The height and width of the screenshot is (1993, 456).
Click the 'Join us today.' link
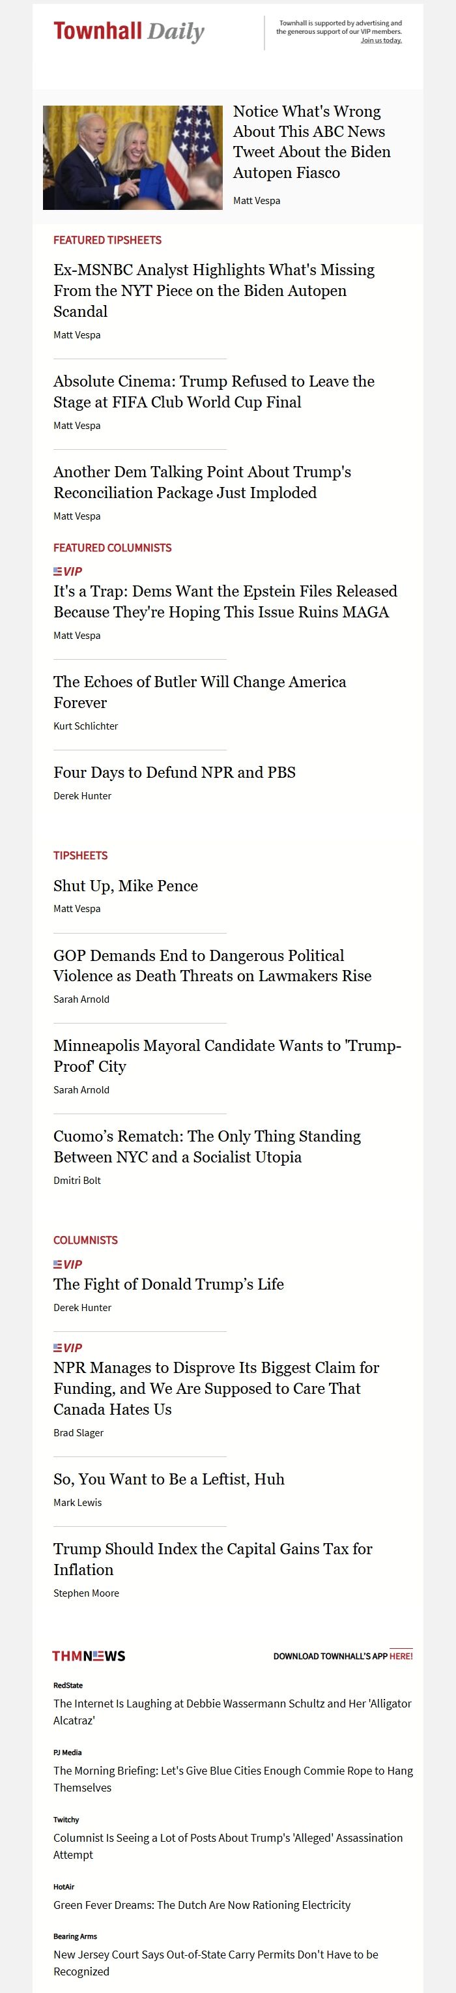click(381, 40)
